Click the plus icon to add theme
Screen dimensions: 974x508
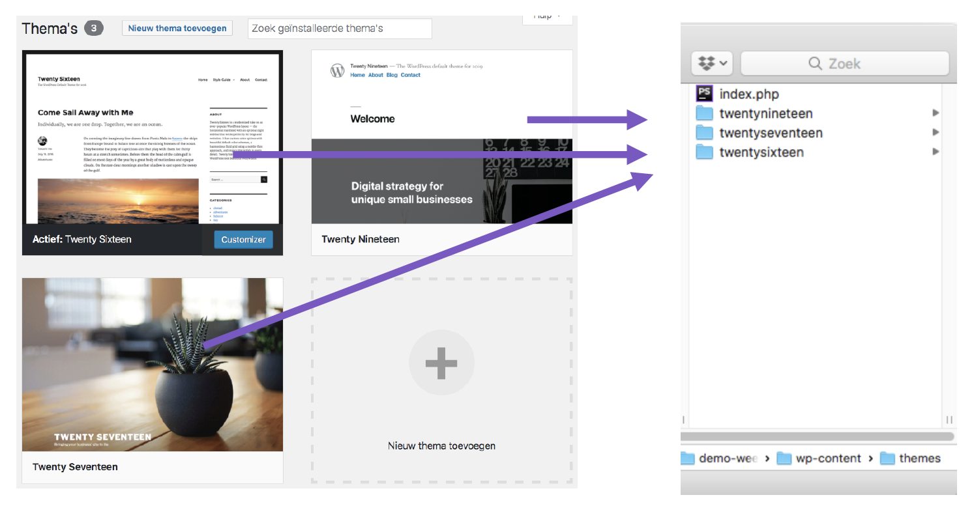coord(441,363)
